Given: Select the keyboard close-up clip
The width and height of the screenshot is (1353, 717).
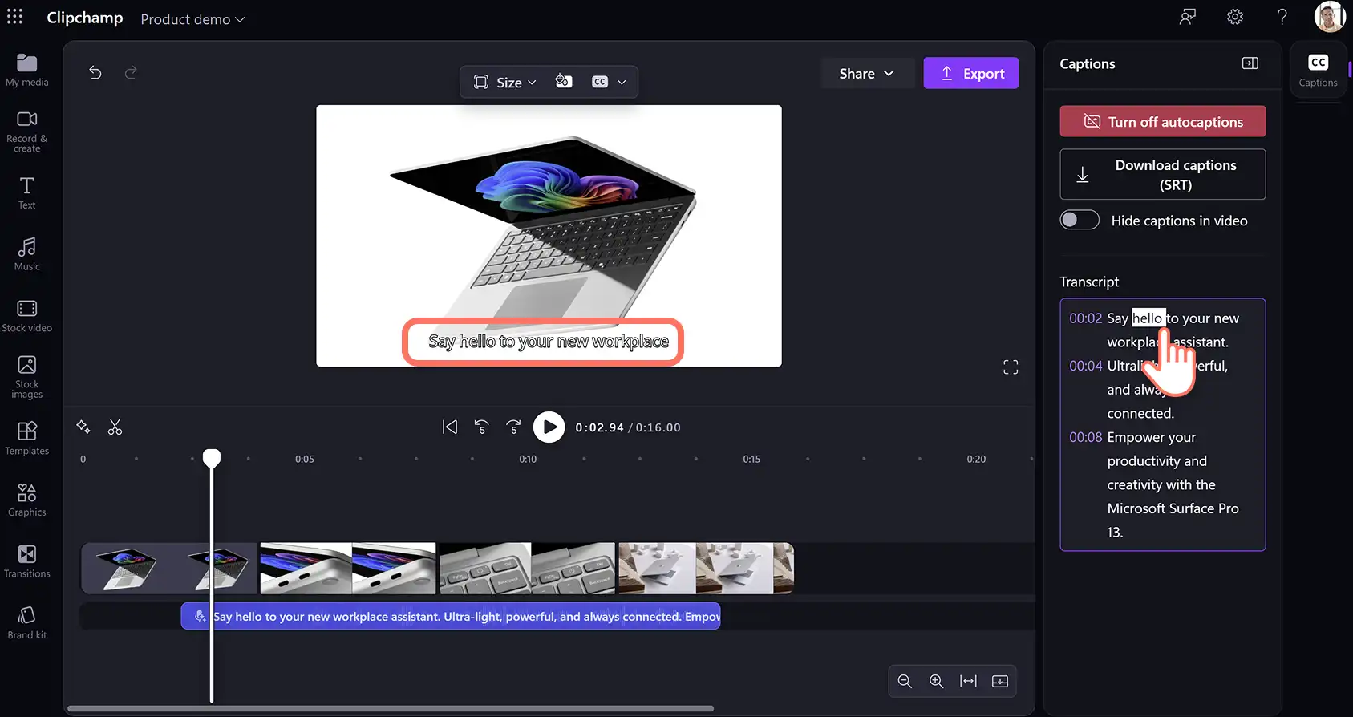Looking at the screenshot, I should (527, 568).
